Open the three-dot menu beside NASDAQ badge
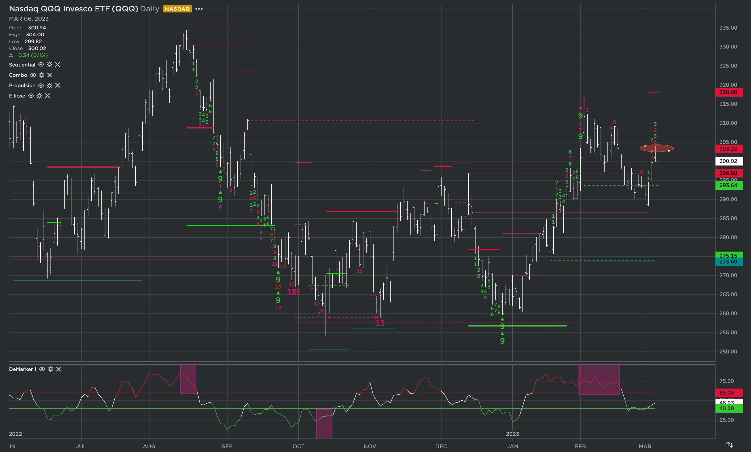751x452 pixels. [199, 9]
